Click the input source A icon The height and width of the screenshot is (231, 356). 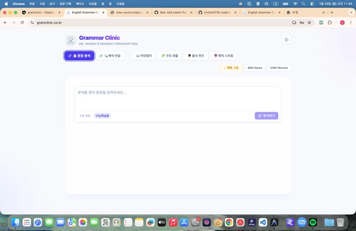click(x=275, y=4)
